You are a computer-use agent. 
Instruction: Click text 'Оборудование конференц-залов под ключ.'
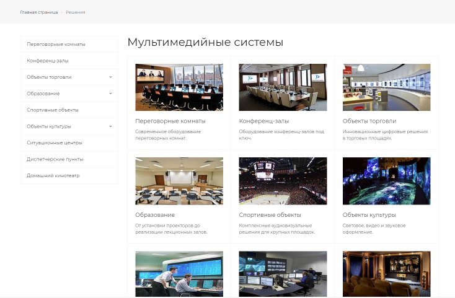pyautogui.click(x=281, y=135)
